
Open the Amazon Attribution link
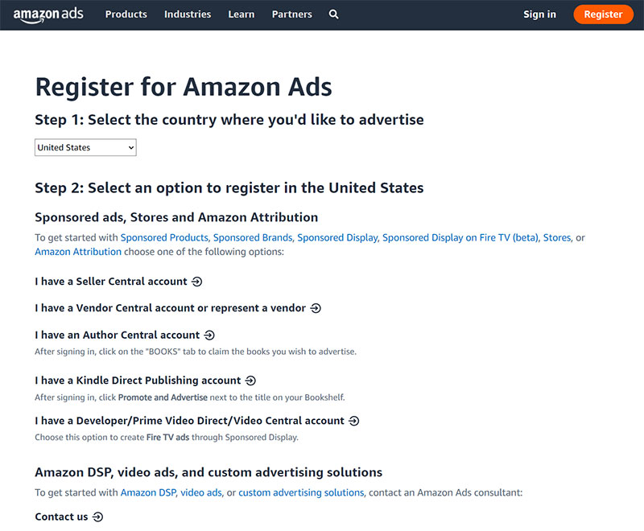(x=78, y=252)
